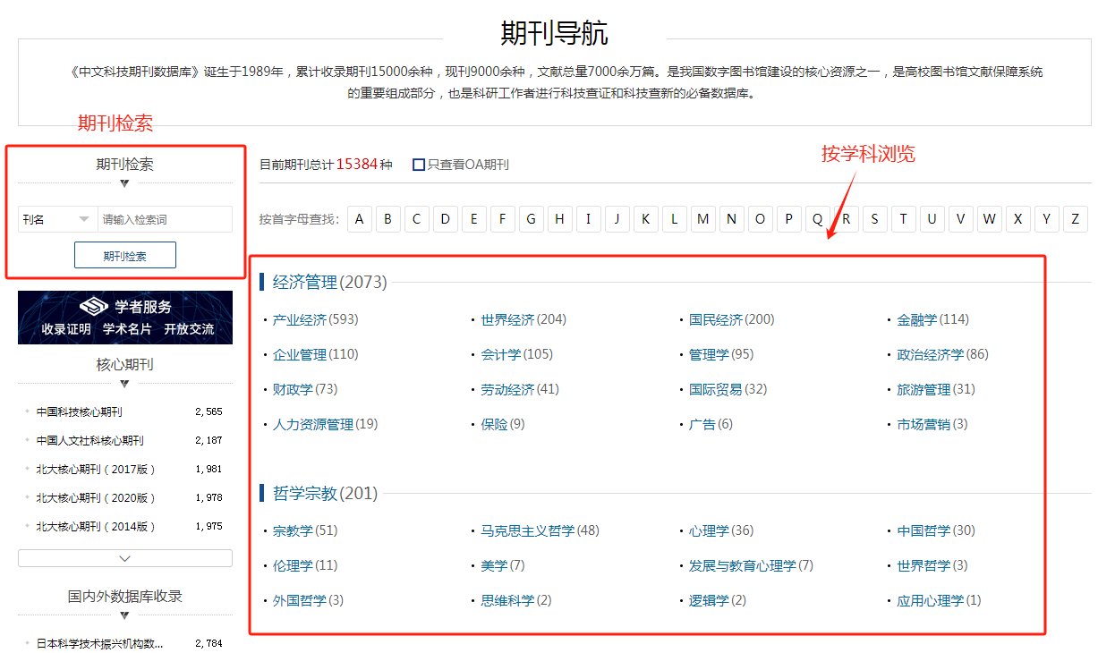Click the 学者服务 banner image

coord(125,318)
